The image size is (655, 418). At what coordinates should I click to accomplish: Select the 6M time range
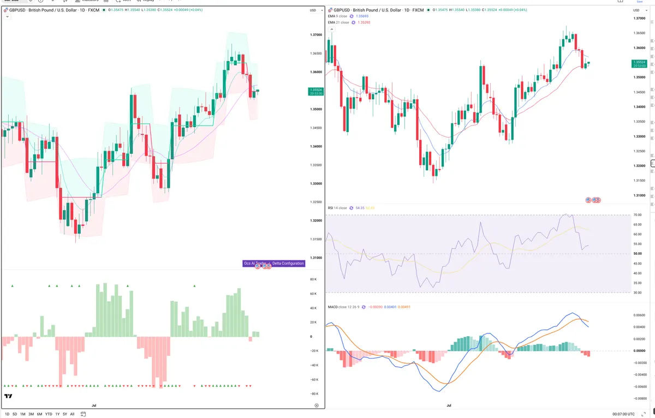coord(39,414)
